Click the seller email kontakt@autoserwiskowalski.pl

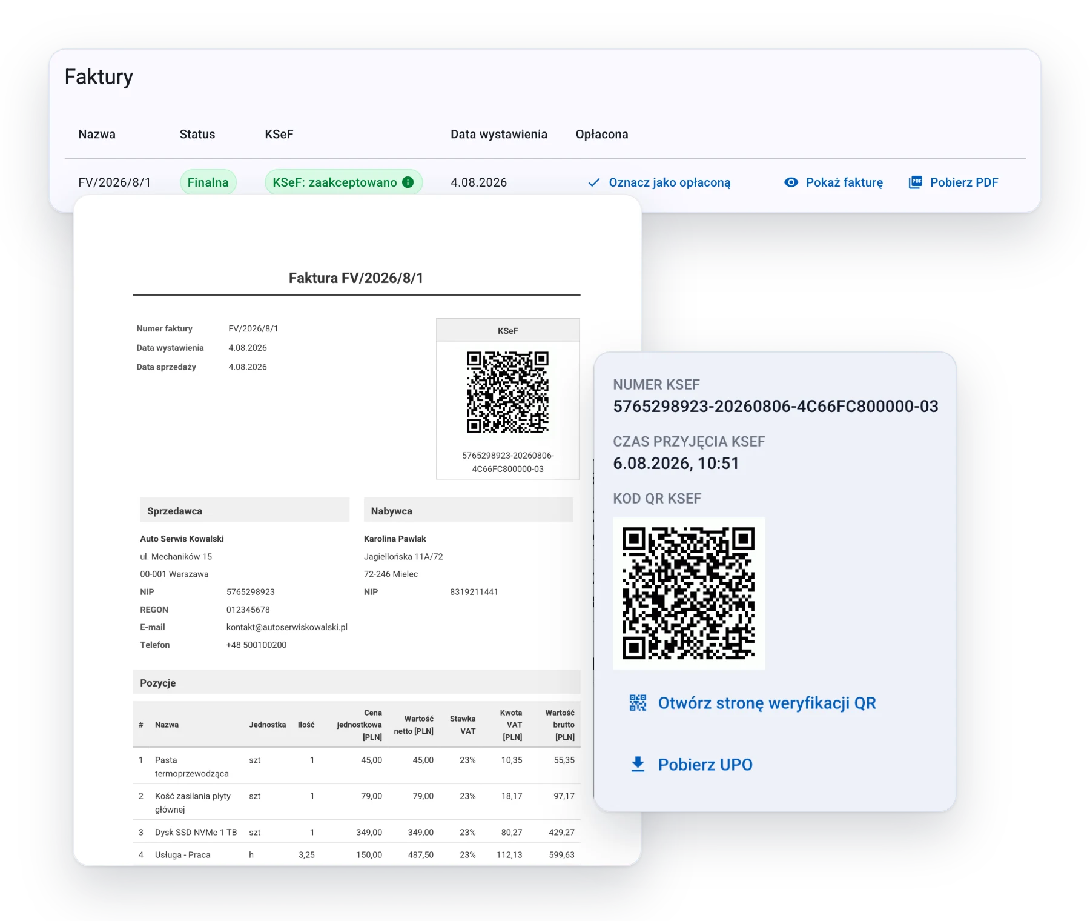coord(287,627)
